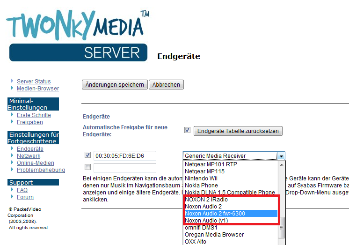Screen dimensions: 349x245
Task: Open the Problembehebung link
Action: pyautogui.click(x=41, y=170)
